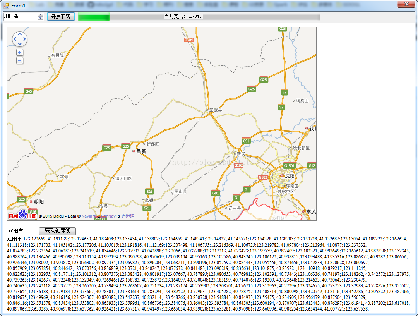Viewport: 418px width, 316px height.
Task: Click the 义县 map label
Action: coord(104,206)
